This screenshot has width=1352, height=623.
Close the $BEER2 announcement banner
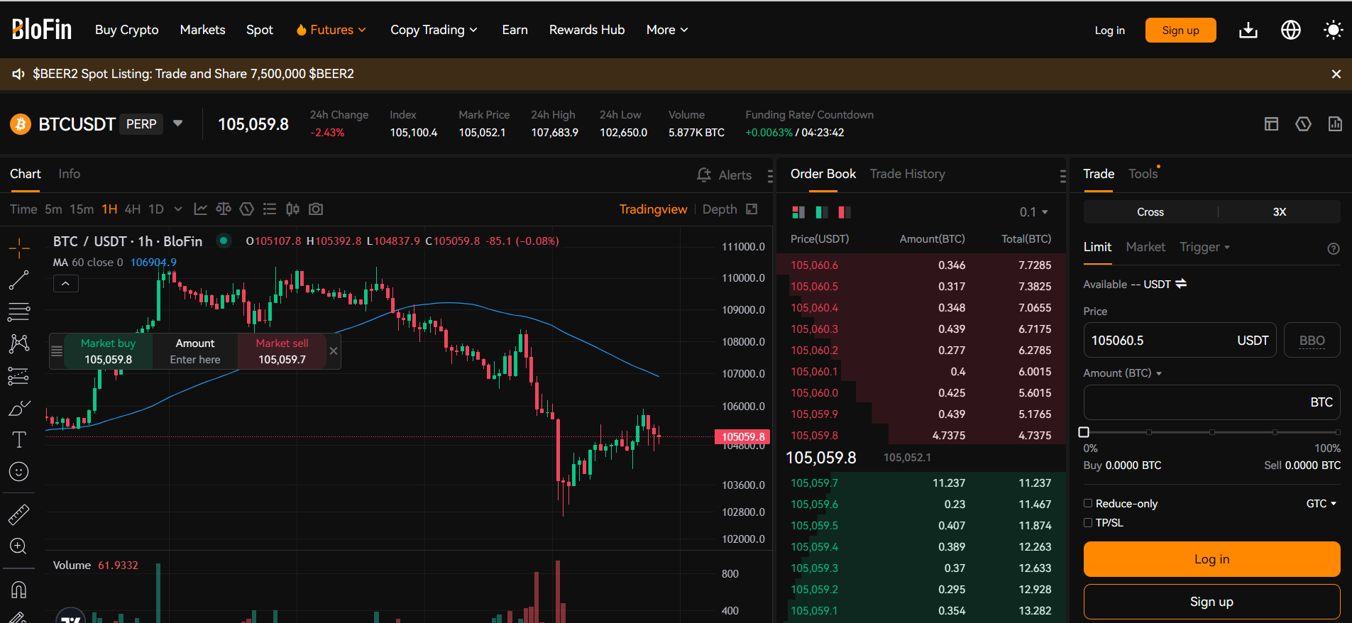coord(1336,74)
